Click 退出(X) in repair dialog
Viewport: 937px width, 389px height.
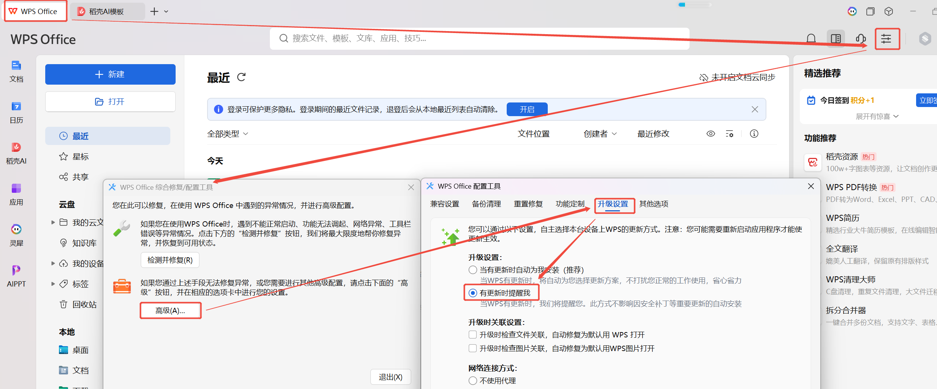[x=390, y=377]
